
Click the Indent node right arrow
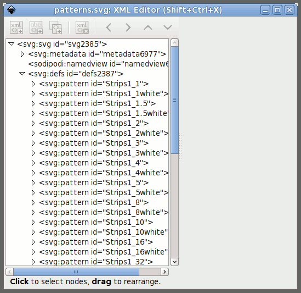point(128,27)
